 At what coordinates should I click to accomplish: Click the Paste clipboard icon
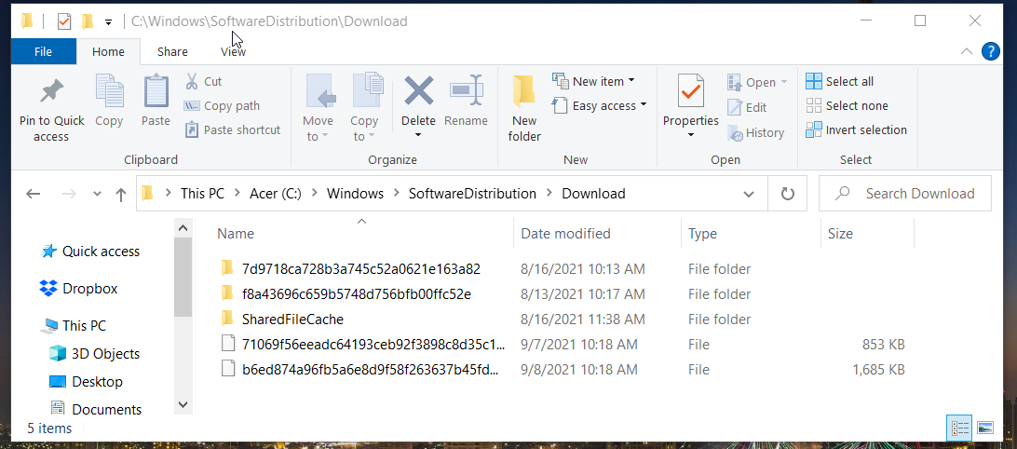pos(156,91)
